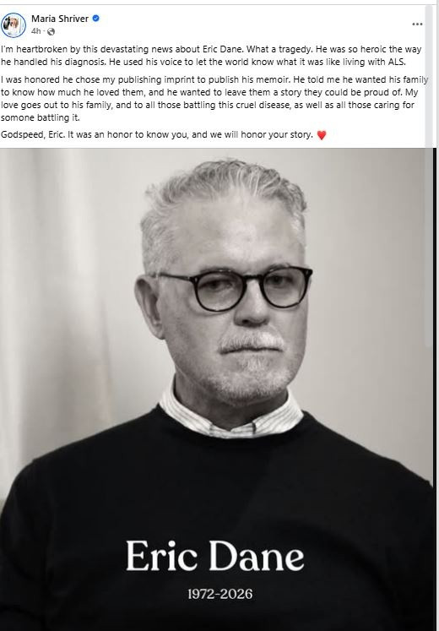Viewport: 439px width, 631px height.
Task: Open Maria Shriver's profile picture avatar
Action: (14, 25)
